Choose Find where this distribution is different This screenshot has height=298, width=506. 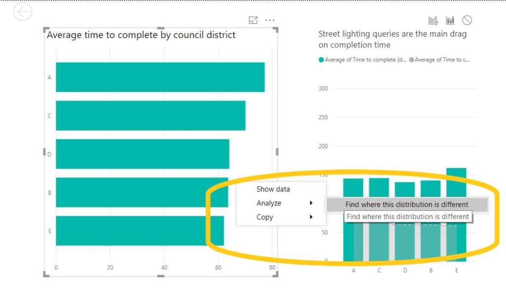coord(407,205)
